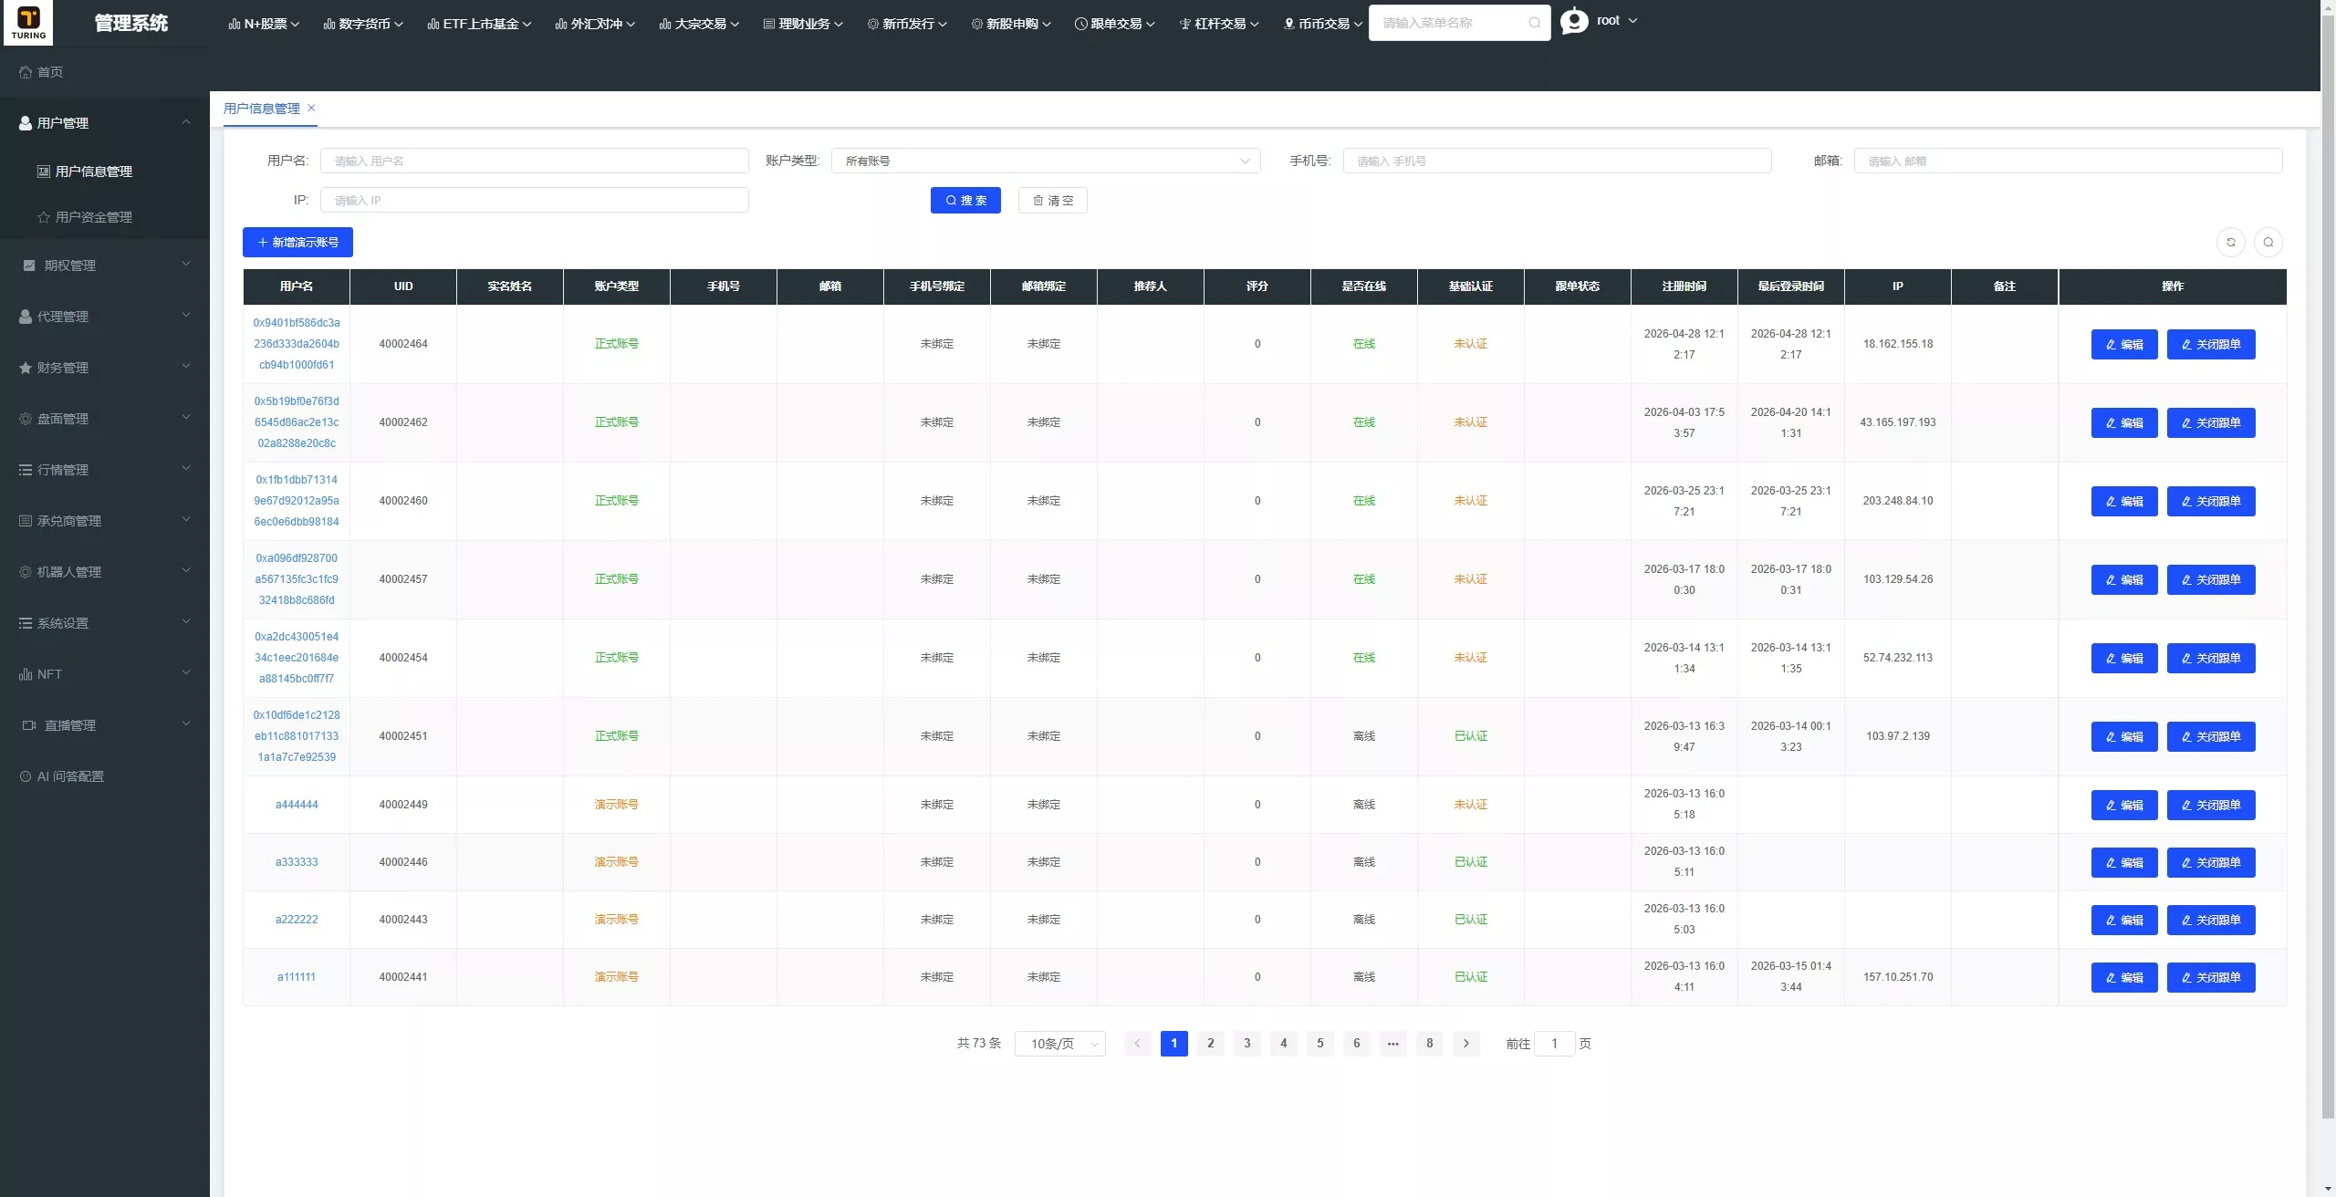Click IP cell 43.165.197.193
Screen dimensions: 2336x1197
1898,422
